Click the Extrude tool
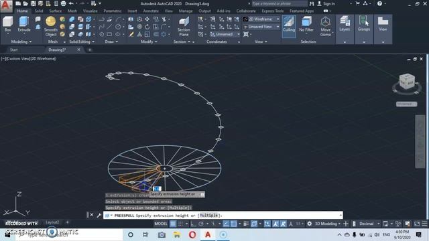This screenshot has width=429, height=241. 24,25
